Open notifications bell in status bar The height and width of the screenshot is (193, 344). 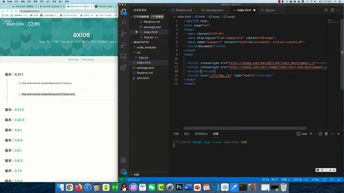tap(339, 180)
